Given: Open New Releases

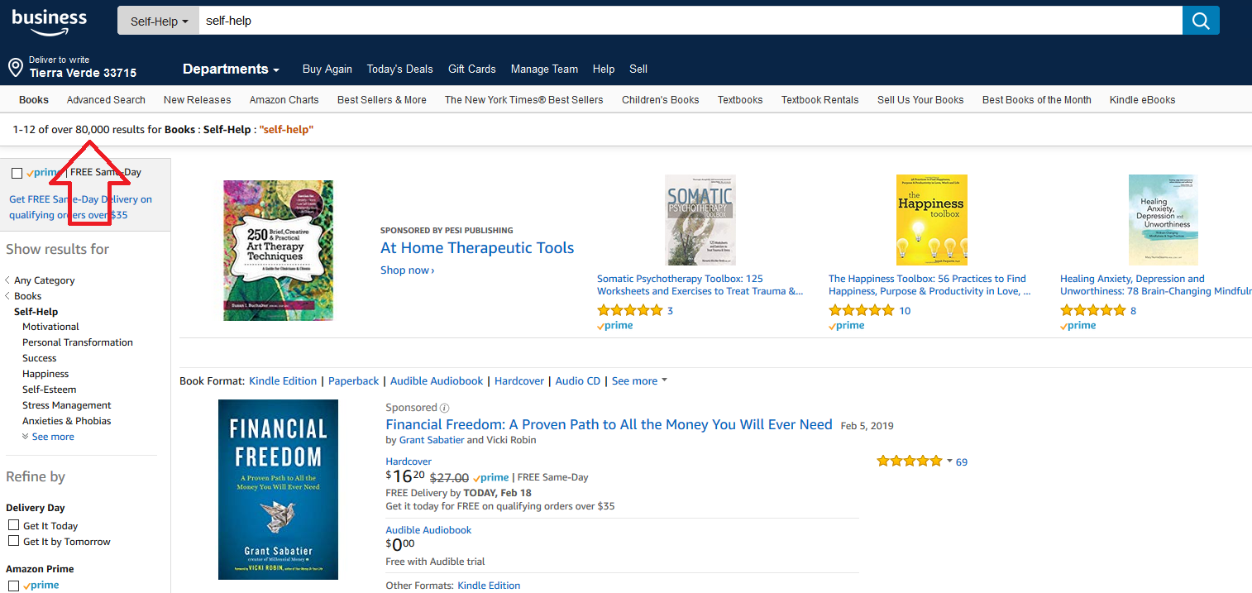Looking at the screenshot, I should point(198,99).
